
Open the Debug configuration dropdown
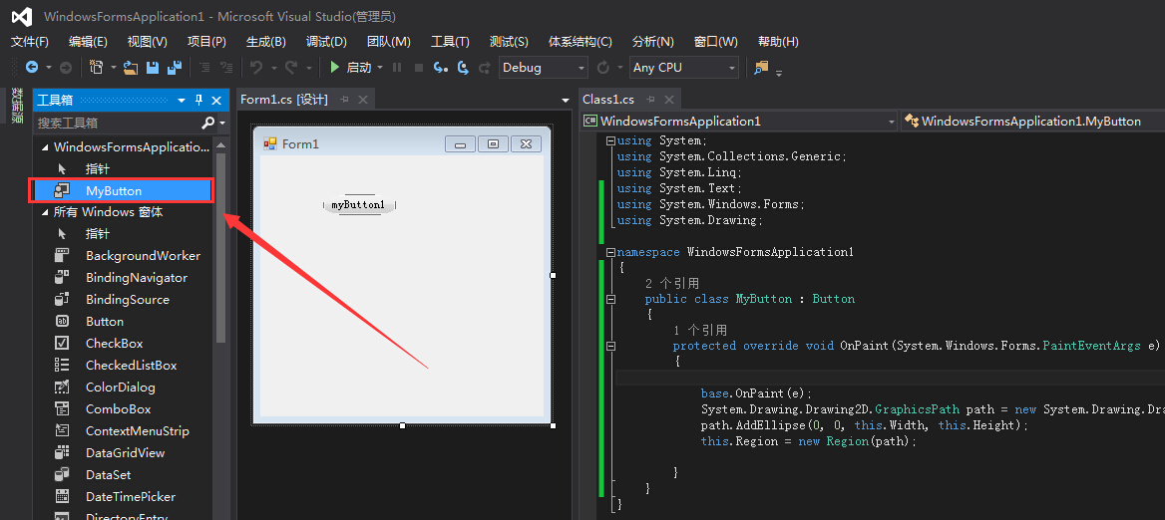point(582,68)
